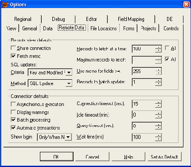Increase Query timeout value
This screenshot has width=191, height=167.
coord(158,124)
